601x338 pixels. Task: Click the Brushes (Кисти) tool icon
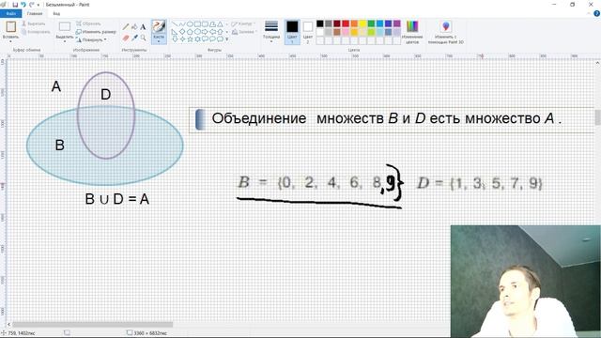[x=159, y=27]
